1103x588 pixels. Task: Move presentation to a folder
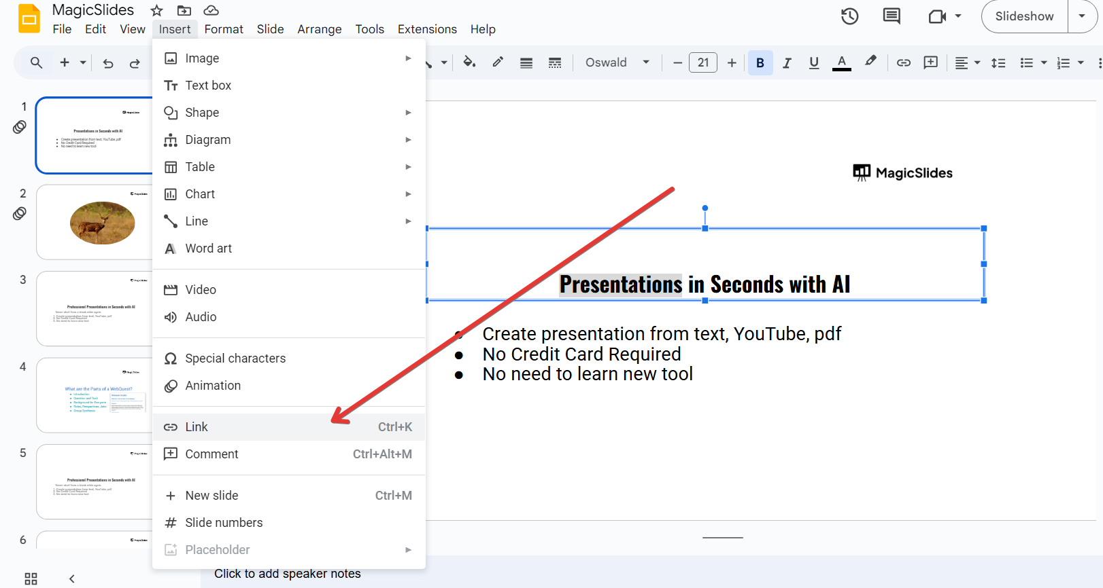184,10
